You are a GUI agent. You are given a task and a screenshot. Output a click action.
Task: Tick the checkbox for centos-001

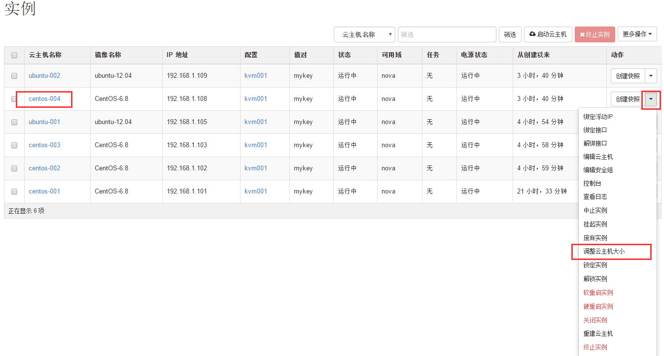click(x=14, y=192)
